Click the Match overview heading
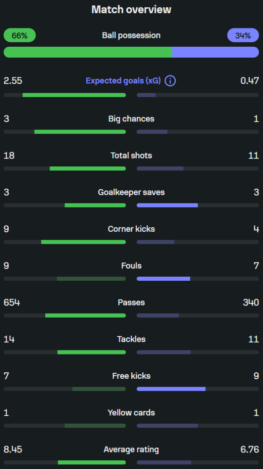Image resolution: width=263 pixels, height=469 pixels. 131,10
